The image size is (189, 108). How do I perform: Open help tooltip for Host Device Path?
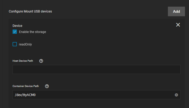[41, 61]
